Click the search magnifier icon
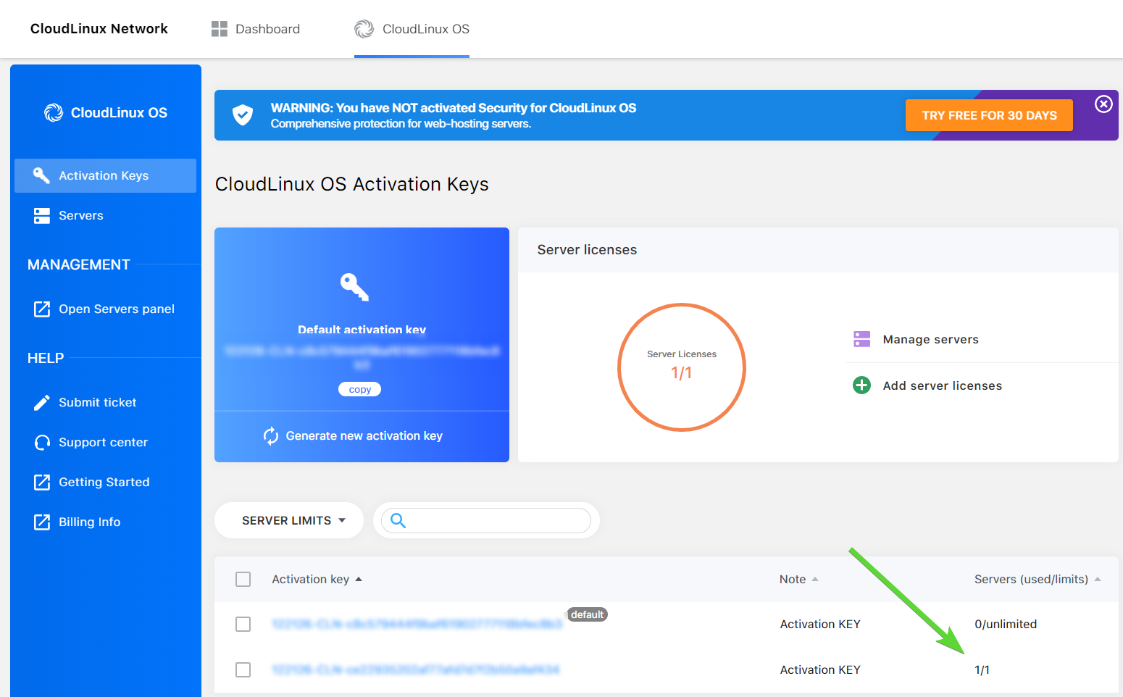 (x=398, y=520)
